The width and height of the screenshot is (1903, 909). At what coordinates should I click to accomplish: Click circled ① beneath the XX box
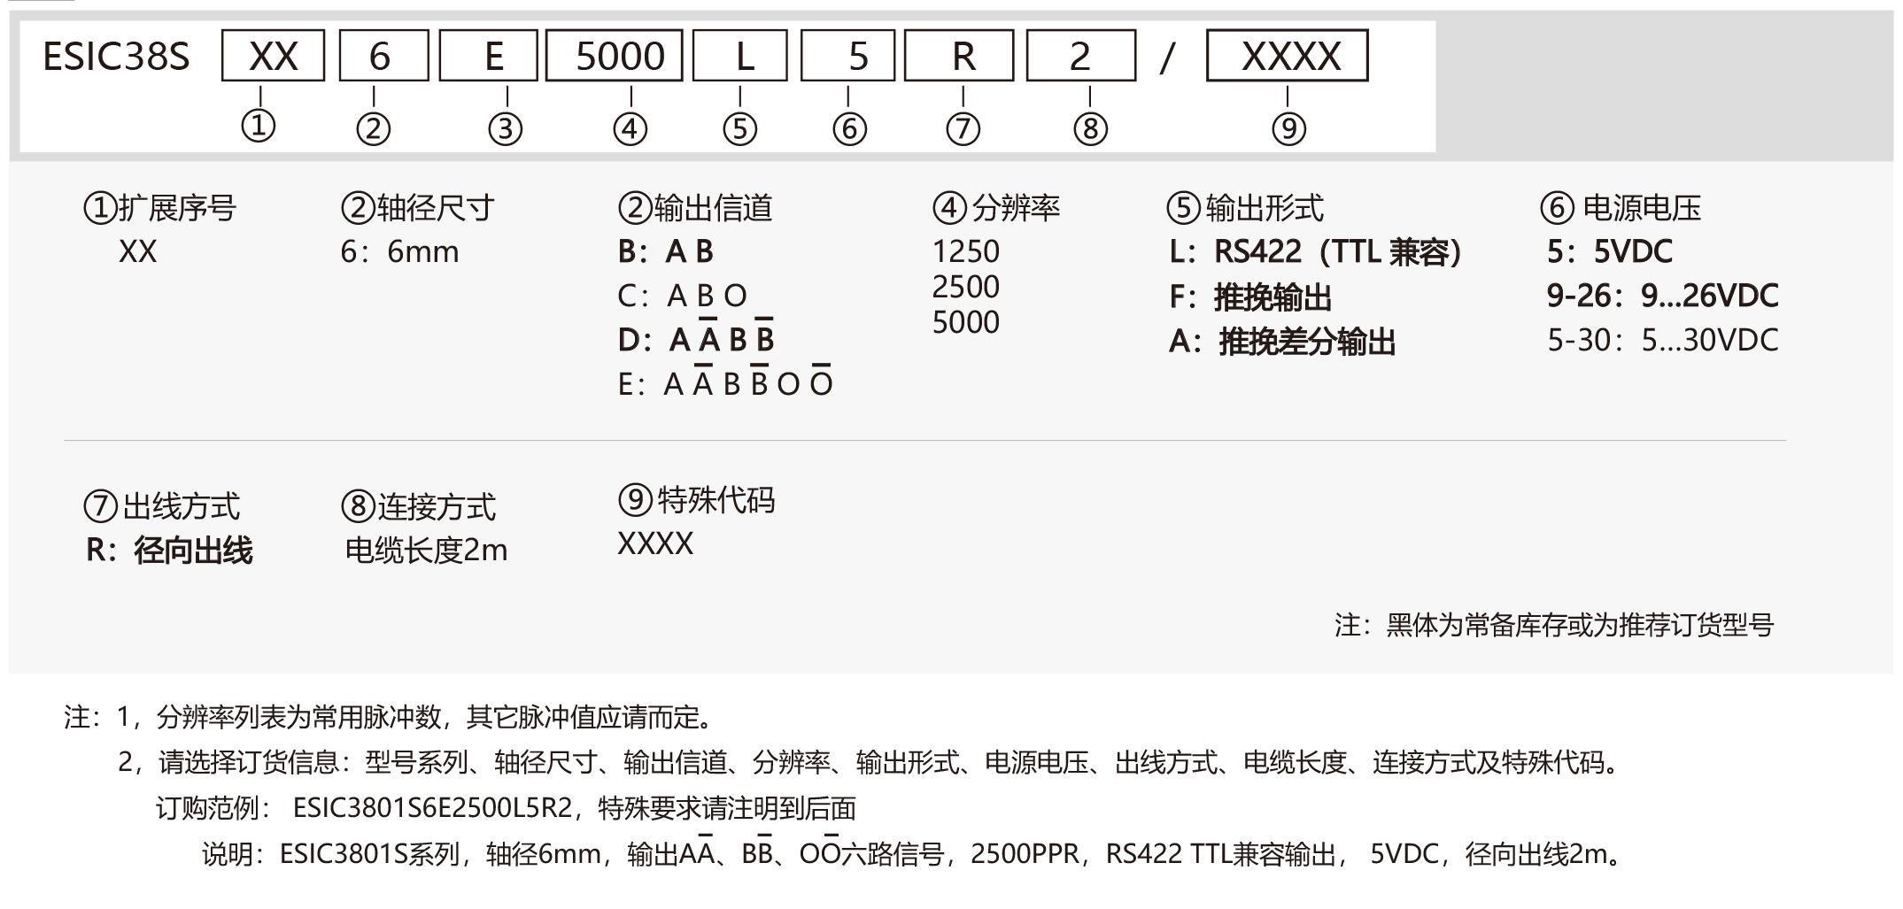click(259, 126)
